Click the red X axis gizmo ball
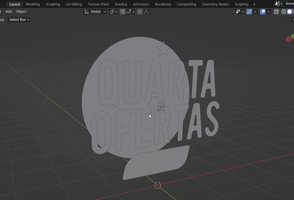 click(289, 39)
